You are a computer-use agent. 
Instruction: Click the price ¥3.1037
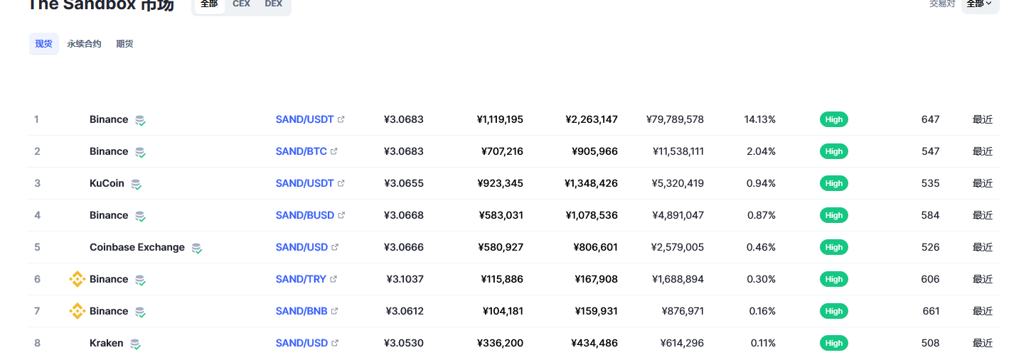click(405, 279)
